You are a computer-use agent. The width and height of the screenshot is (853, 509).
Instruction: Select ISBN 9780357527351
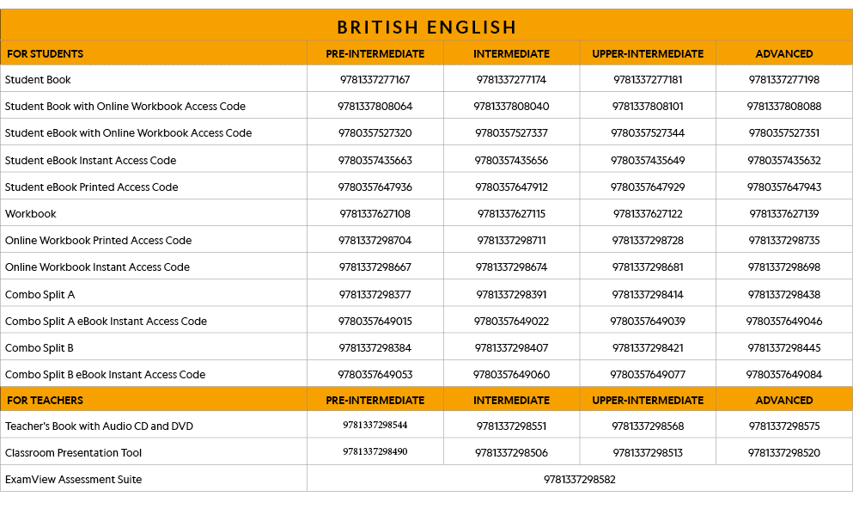tap(783, 133)
